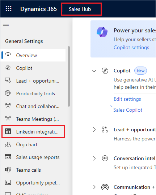The image size is (156, 195).
Task: Click the Lead + opportunity section heading
Action: tap(135, 130)
